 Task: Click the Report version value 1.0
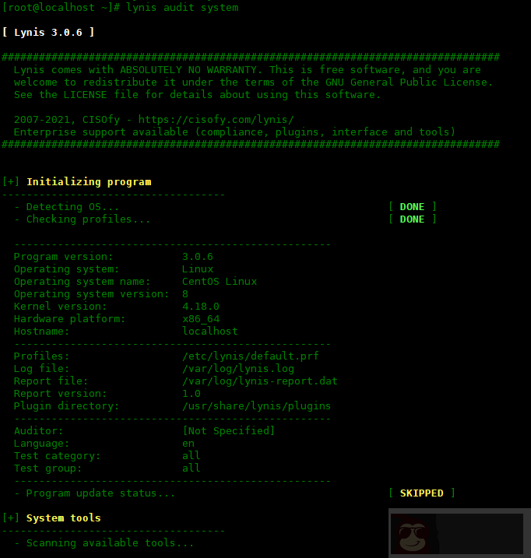(x=192, y=394)
